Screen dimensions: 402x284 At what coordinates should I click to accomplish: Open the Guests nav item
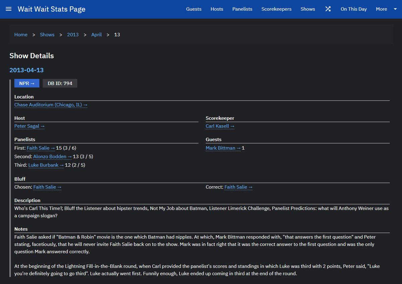pos(194,9)
